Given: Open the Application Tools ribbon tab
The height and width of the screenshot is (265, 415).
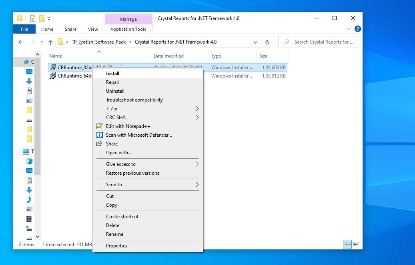Looking at the screenshot, I should (128, 29).
